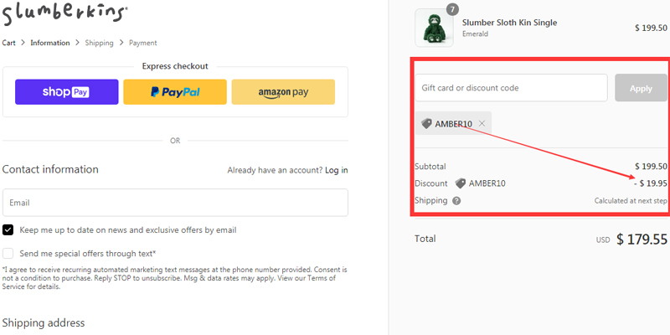The image size is (670, 335).
Task: Select the Payment breadcrumb step
Action: coord(142,43)
